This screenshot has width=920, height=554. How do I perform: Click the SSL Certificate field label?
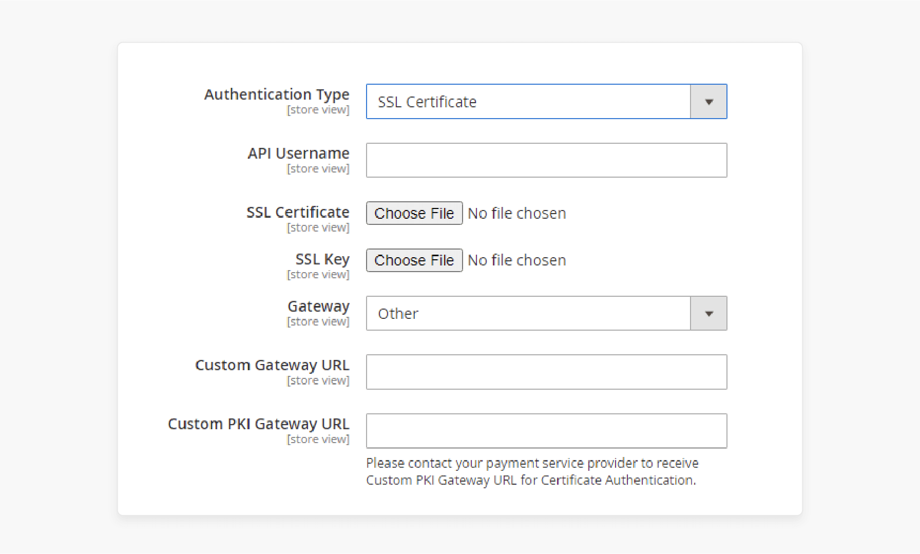coord(298,212)
